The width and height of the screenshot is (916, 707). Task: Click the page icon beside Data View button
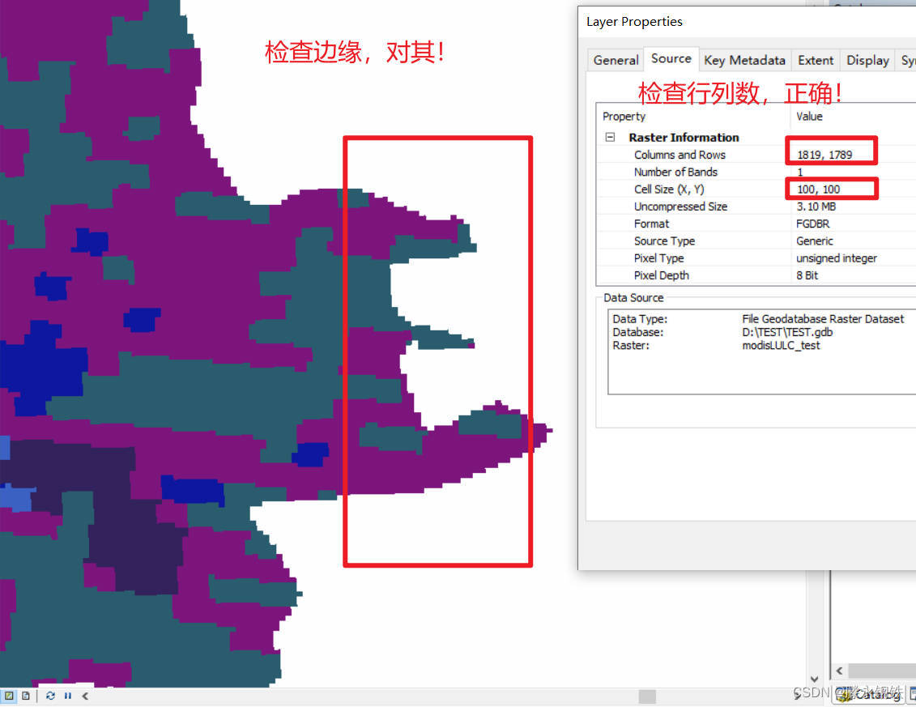25,696
